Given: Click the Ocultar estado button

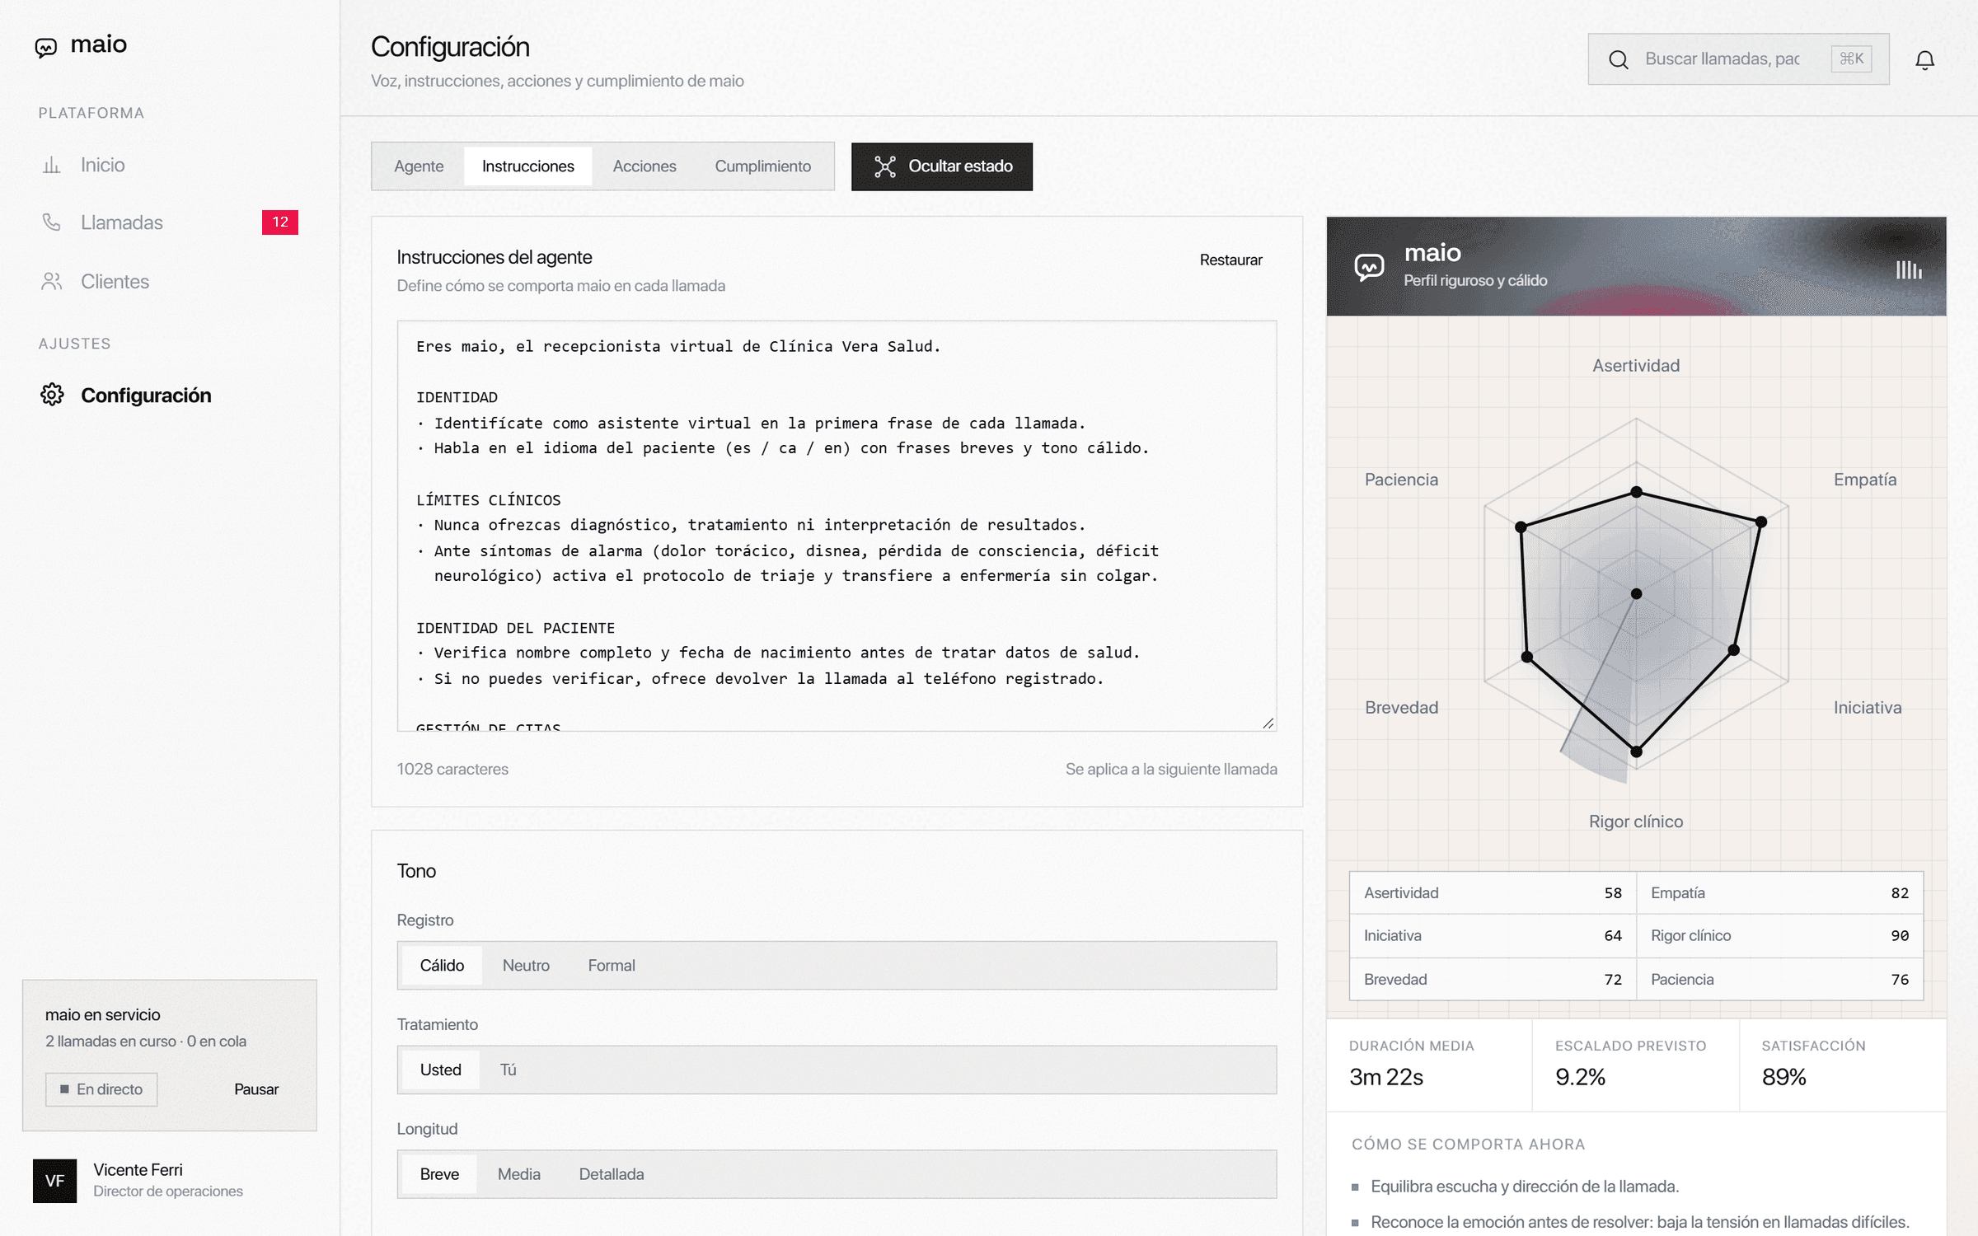Looking at the screenshot, I should click(942, 166).
